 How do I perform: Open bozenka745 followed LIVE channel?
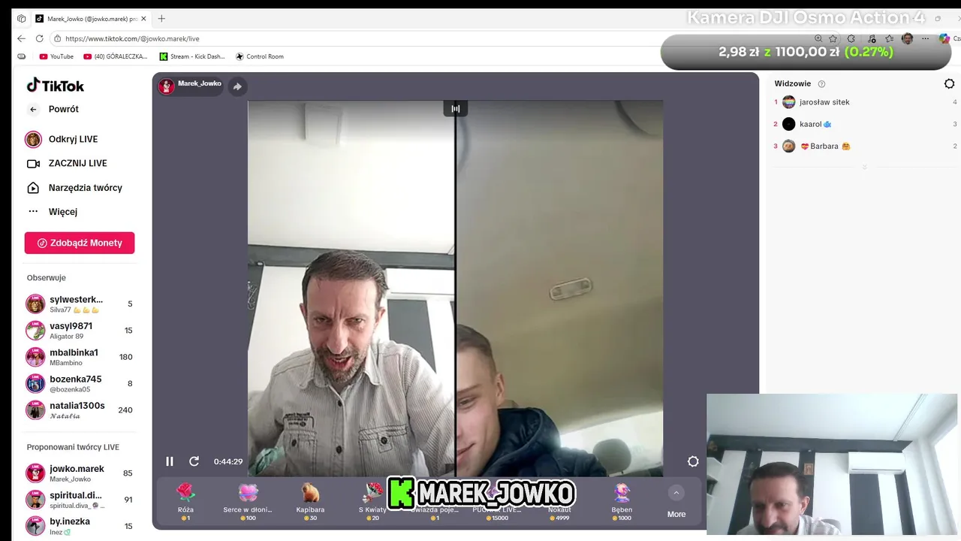(x=80, y=383)
